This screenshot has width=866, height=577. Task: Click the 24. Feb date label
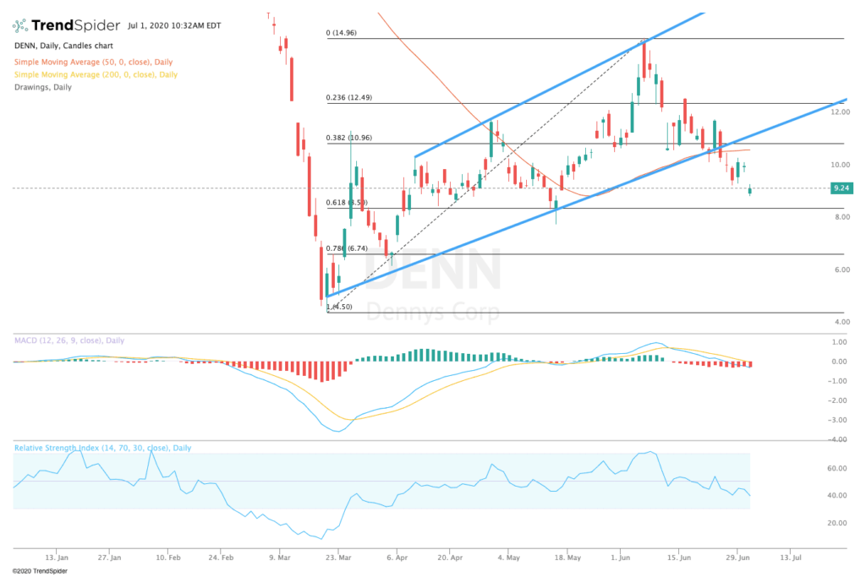point(221,558)
